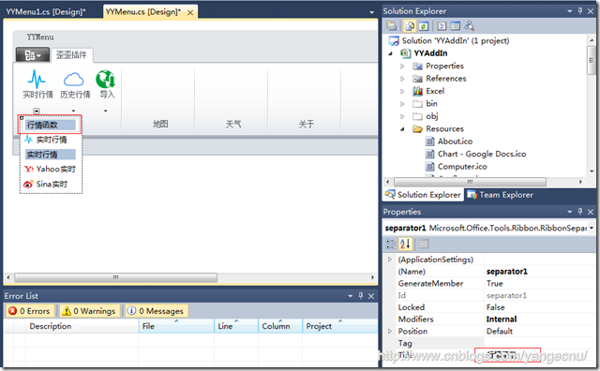Expand the Position property
Viewport: 600px width, 371px height.
[x=390, y=331]
